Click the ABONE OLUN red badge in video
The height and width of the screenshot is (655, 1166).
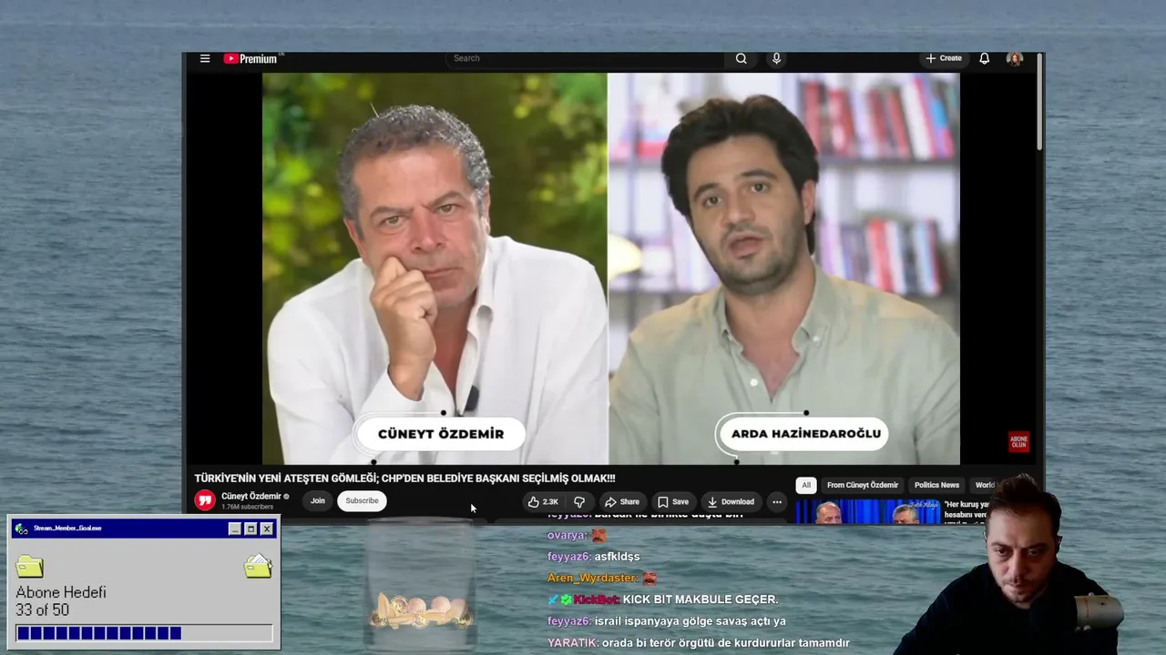tap(1018, 441)
